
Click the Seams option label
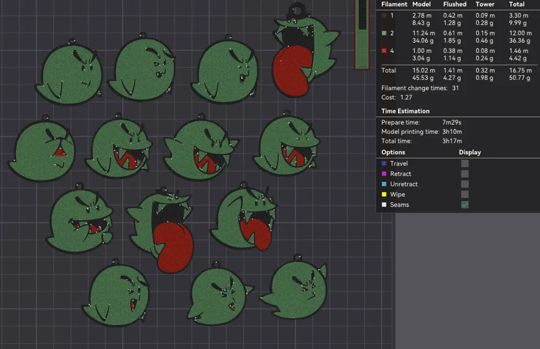click(x=399, y=205)
